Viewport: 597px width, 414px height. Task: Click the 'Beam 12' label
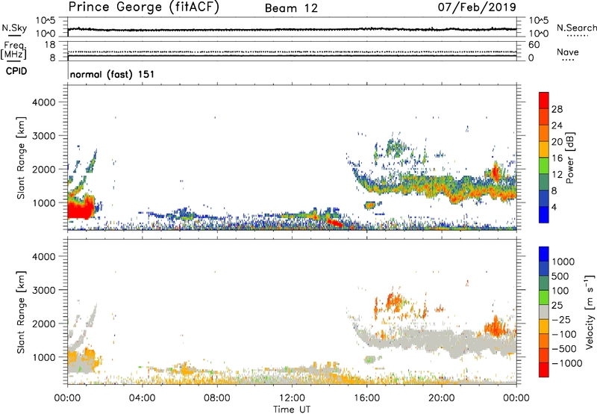[291, 8]
